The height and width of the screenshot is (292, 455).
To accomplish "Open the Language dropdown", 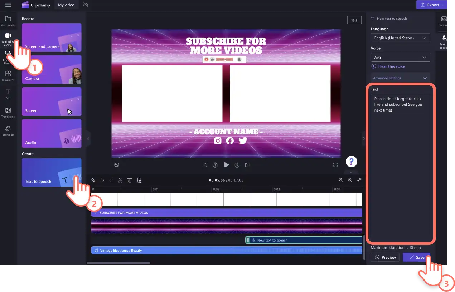I will point(400,38).
